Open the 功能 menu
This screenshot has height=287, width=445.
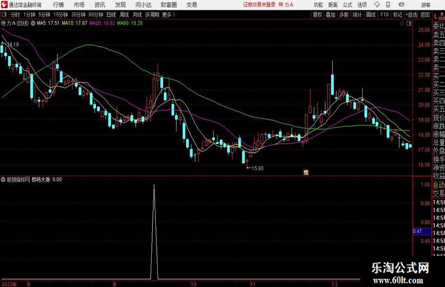tap(318, 5)
